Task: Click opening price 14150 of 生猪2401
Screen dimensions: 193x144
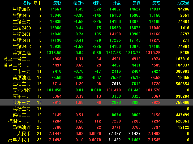Action: (115, 34)
